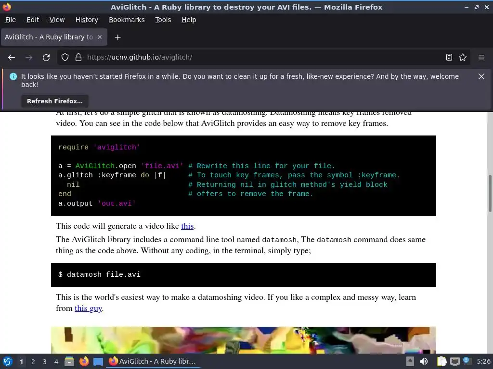The image size is (493, 369).
Task: Open the Bookmarks menu
Action: pos(127,20)
